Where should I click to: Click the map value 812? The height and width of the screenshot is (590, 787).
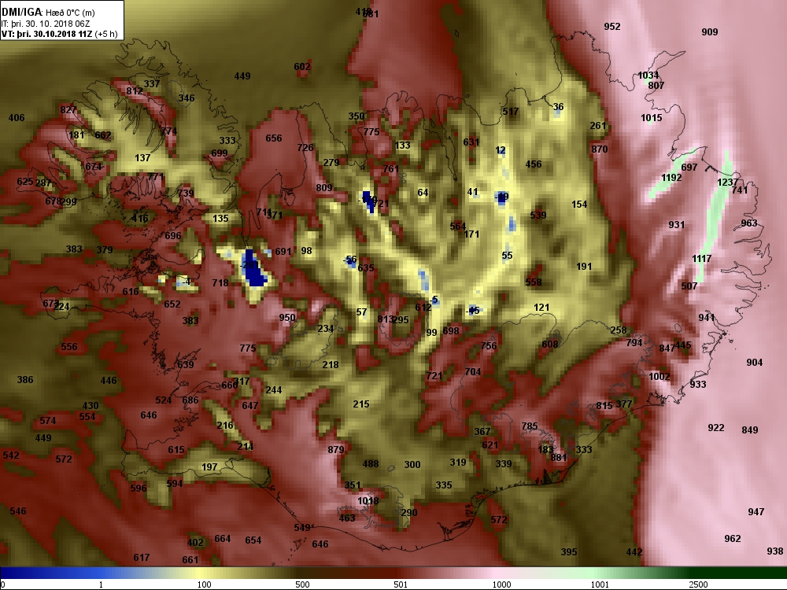pos(134,91)
